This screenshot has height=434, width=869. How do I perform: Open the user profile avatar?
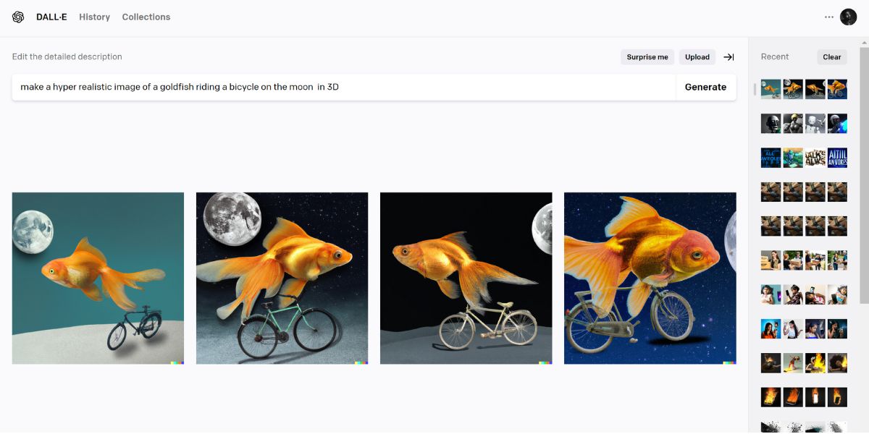pyautogui.click(x=848, y=17)
